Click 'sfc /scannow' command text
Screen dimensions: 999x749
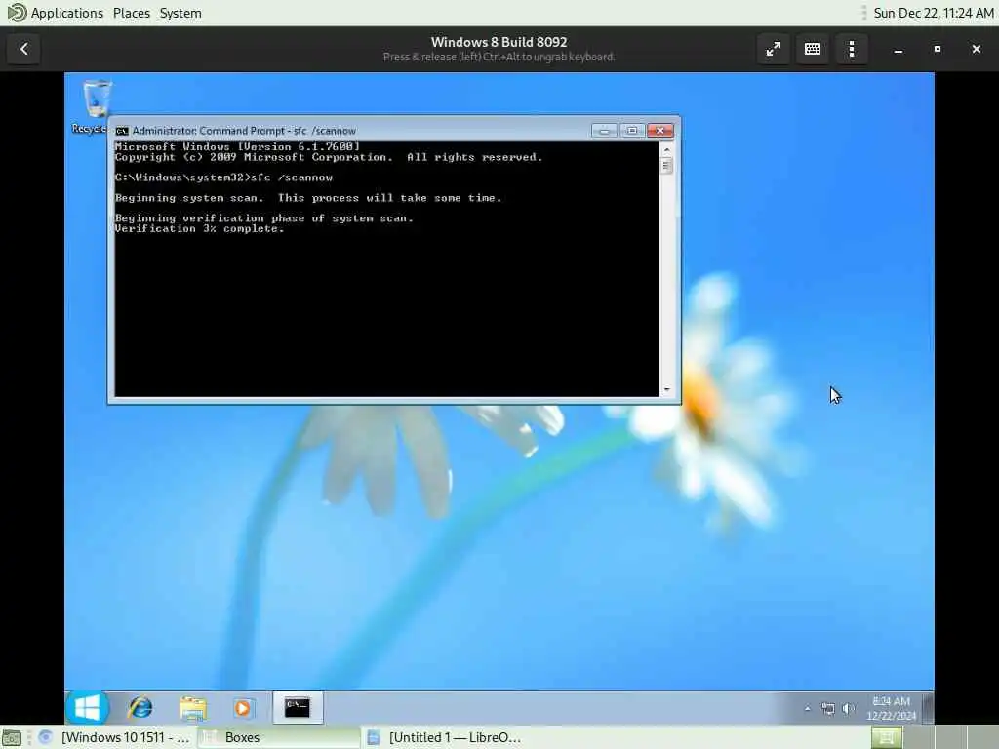[292, 177]
